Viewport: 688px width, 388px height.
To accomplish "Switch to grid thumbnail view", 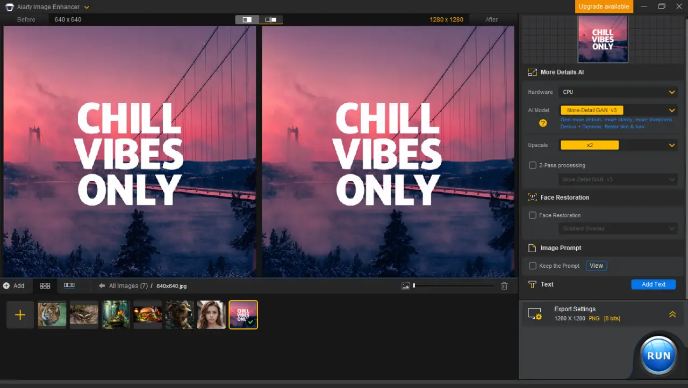I will click(x=45, y=285).
